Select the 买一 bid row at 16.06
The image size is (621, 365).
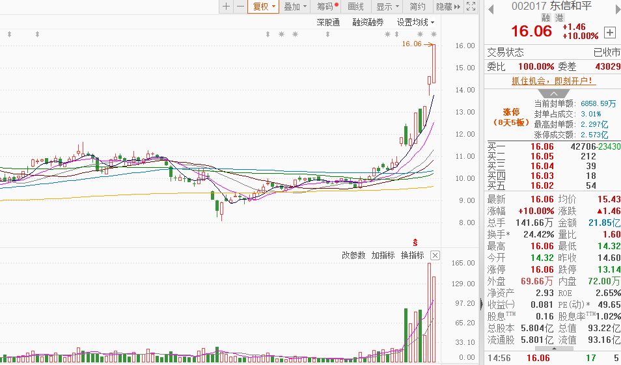point(553,146)
